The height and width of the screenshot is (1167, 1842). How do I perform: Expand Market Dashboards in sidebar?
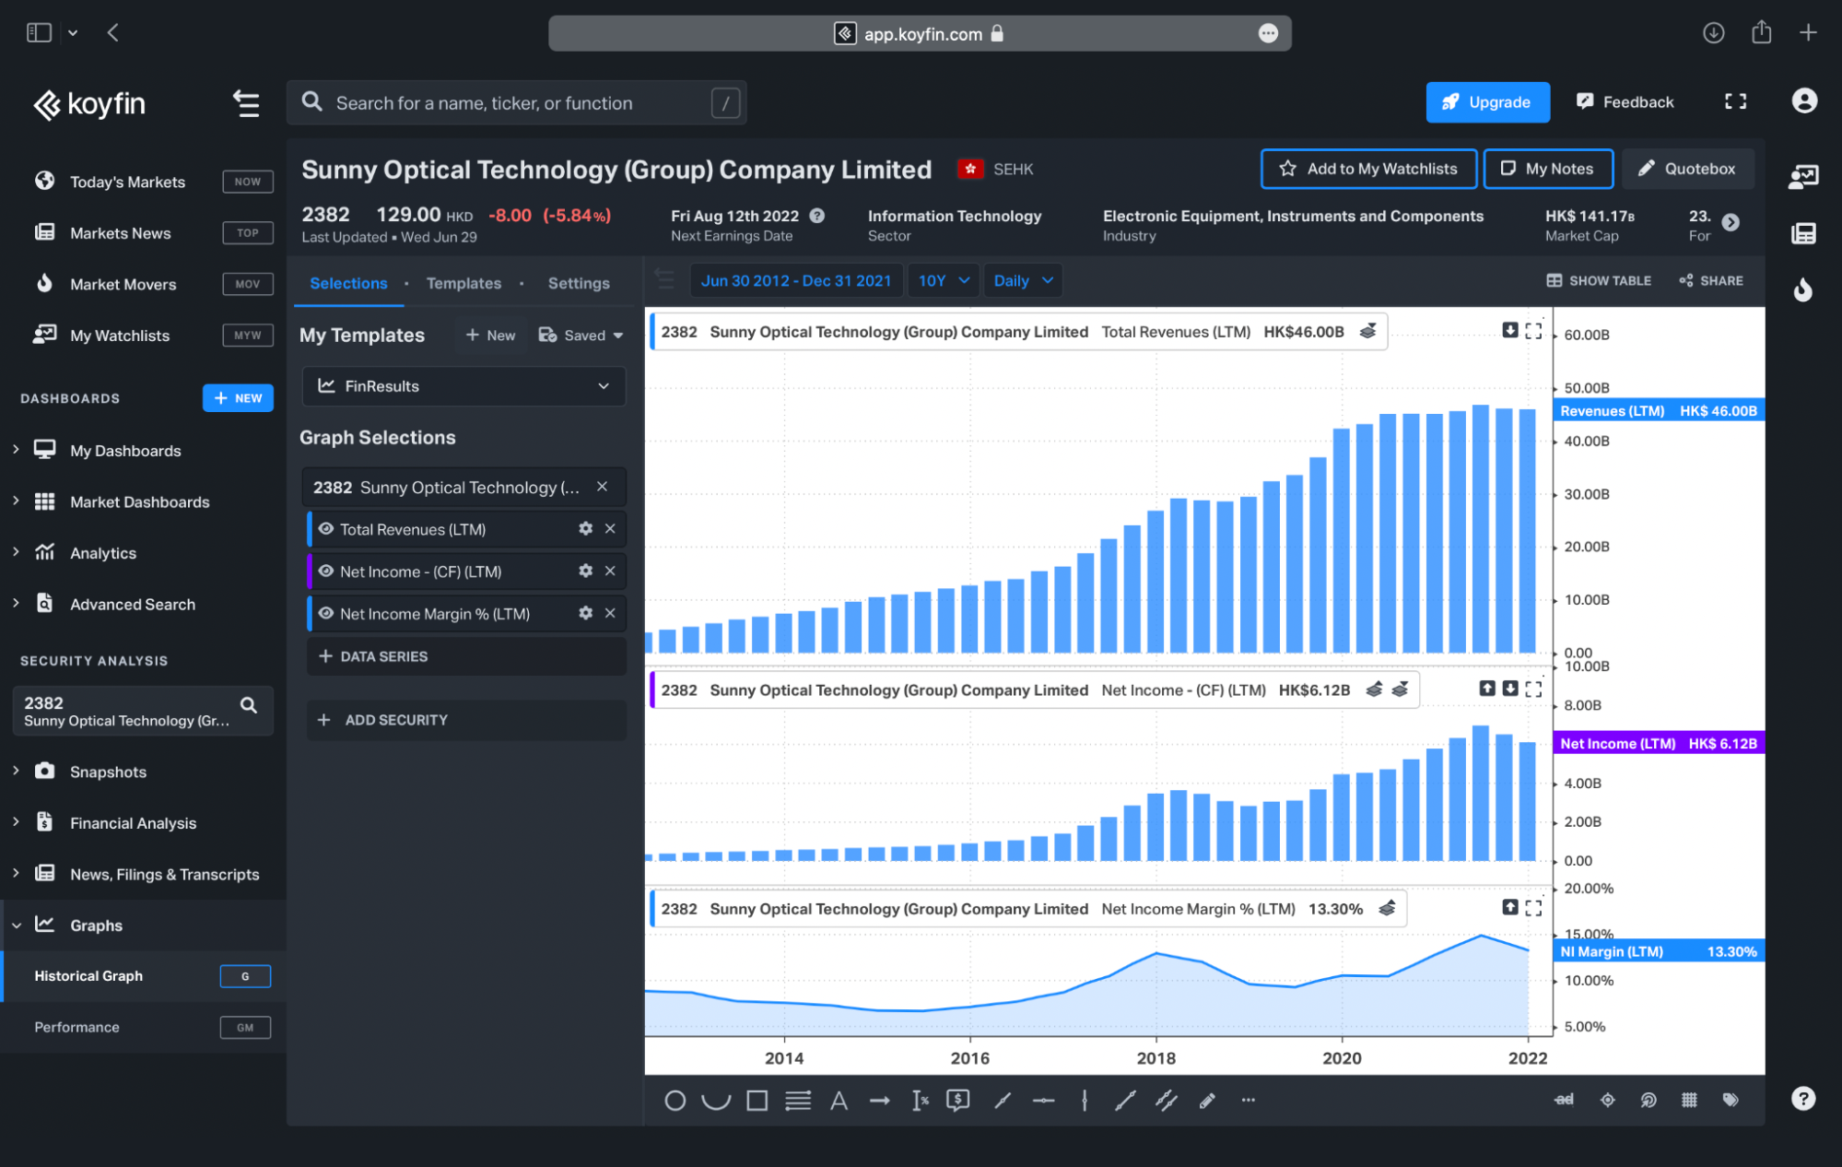[x=16, y=501]
